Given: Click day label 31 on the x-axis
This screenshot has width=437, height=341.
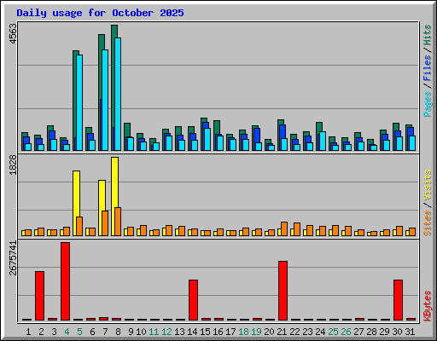Looking at the screenshot, I should (x=410, y=332).
